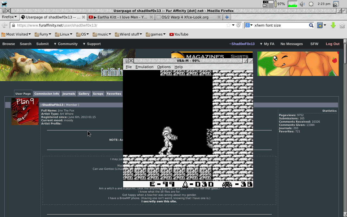Click the brightness sun icon in panel
Viewport: 347px width, 217px height.
click(x=311, y=4)
